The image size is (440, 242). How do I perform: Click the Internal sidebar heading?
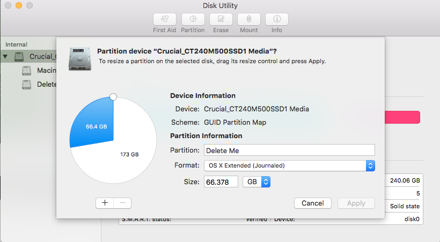coord(16,44)
